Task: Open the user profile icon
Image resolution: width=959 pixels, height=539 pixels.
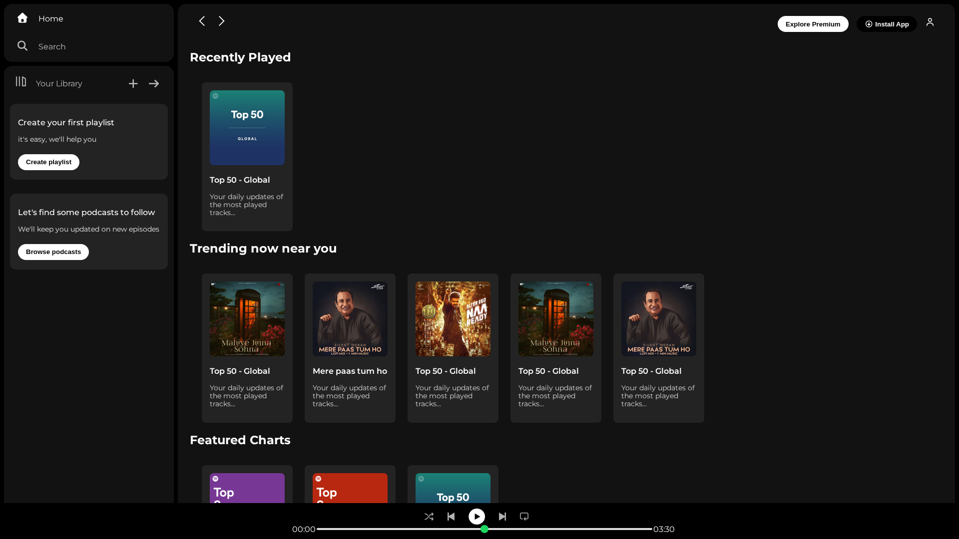Action: coord(930,22)
